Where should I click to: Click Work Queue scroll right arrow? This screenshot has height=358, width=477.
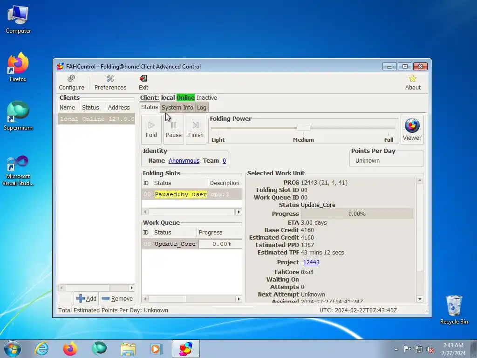(239, 299)
